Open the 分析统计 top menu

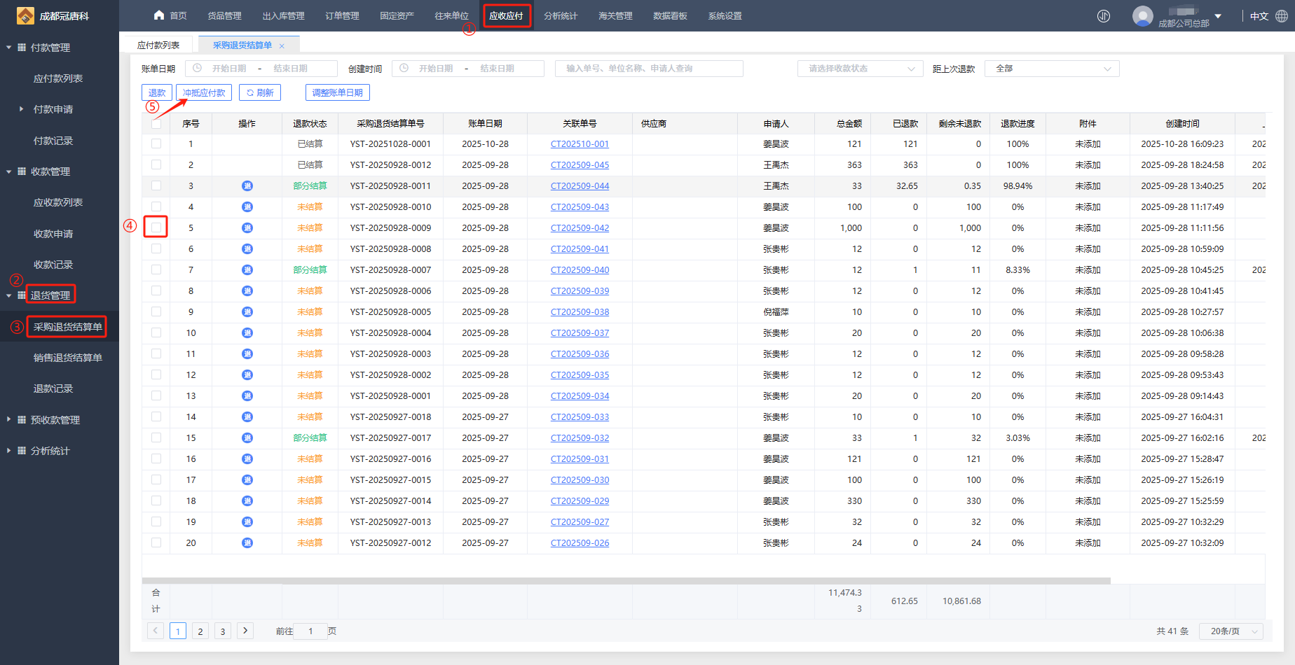coord(561,16)
